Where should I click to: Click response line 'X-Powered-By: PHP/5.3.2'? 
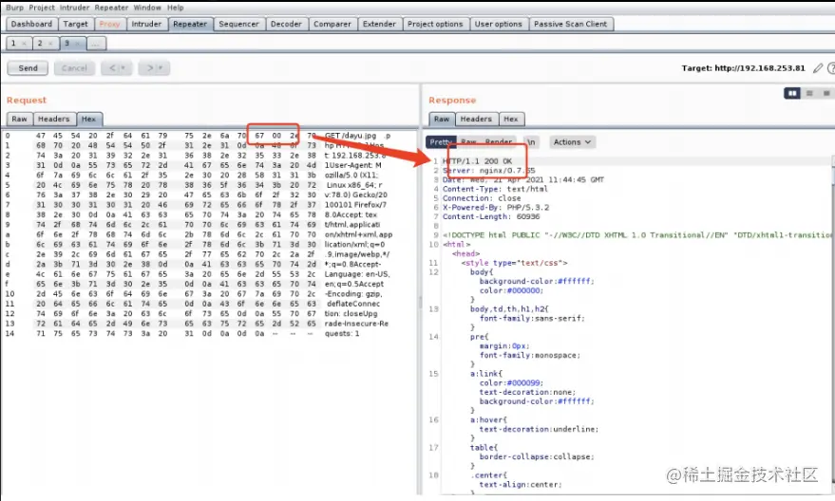(496, 208)
